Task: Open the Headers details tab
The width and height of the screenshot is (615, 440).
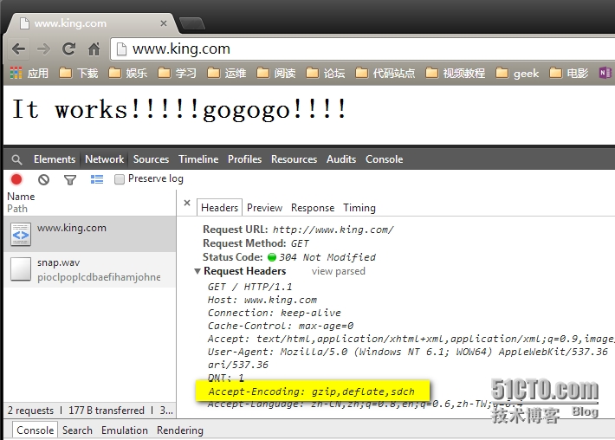Action: click(x=219, y=208)
